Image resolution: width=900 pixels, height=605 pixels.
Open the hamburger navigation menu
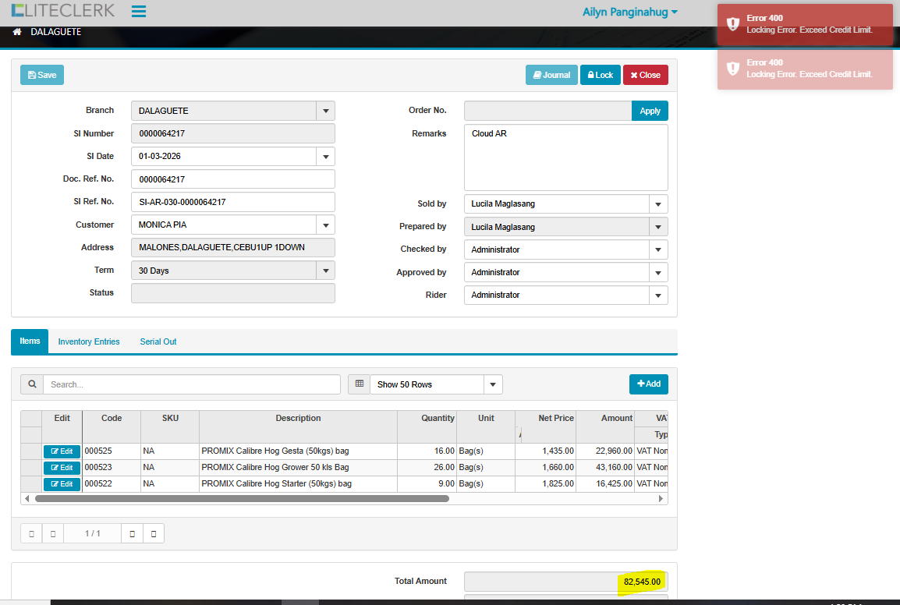pyautogui.click(x=139, y=12)
